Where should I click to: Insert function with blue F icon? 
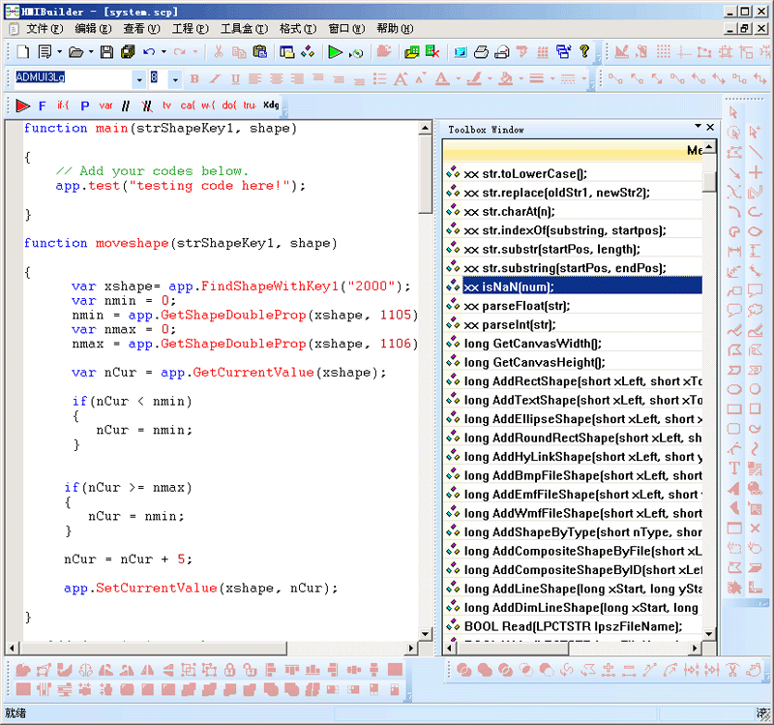point(42,105)
